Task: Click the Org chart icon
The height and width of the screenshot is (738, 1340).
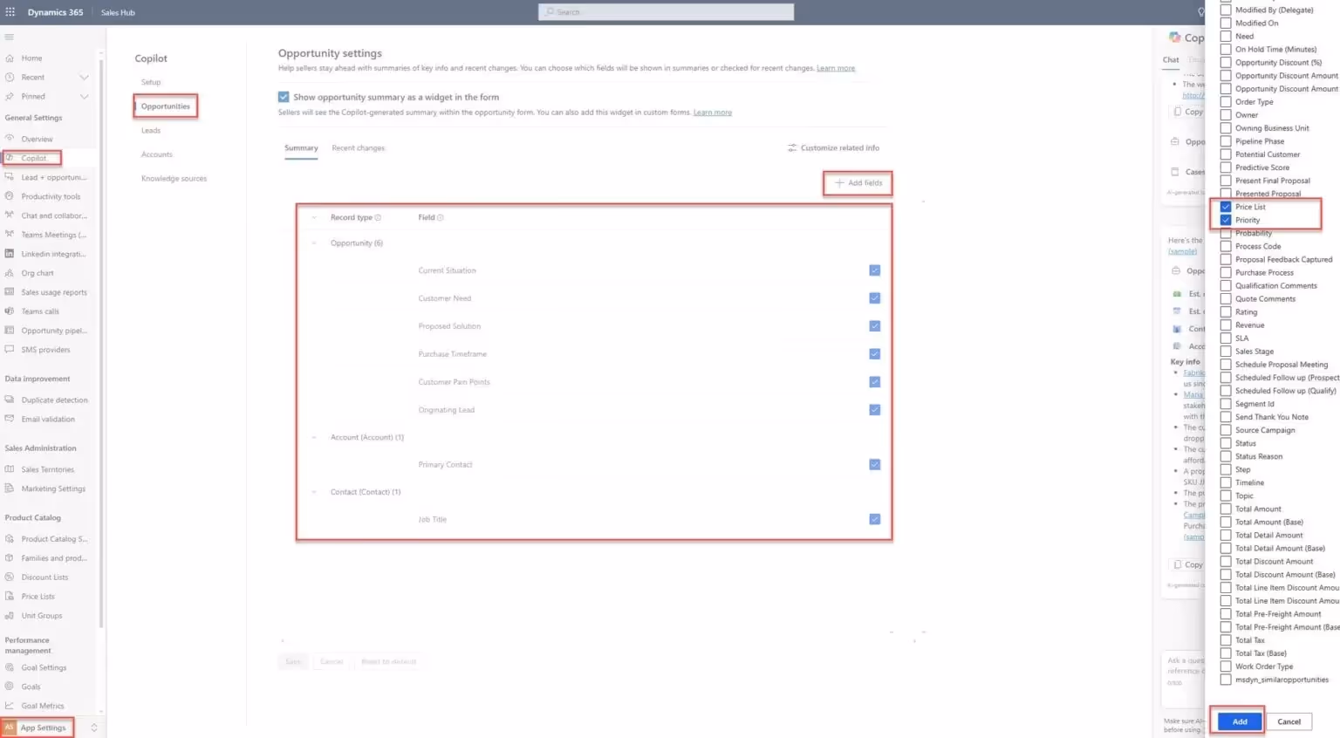Action: pyautogui.click(x=10, y=273)
